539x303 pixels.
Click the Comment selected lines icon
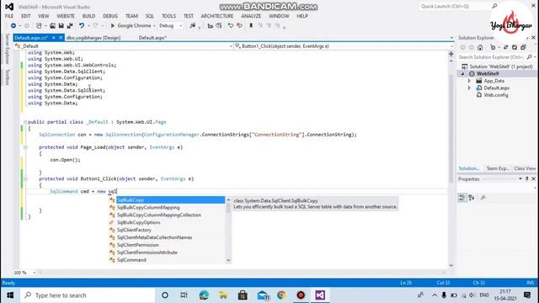coord(231,26)
